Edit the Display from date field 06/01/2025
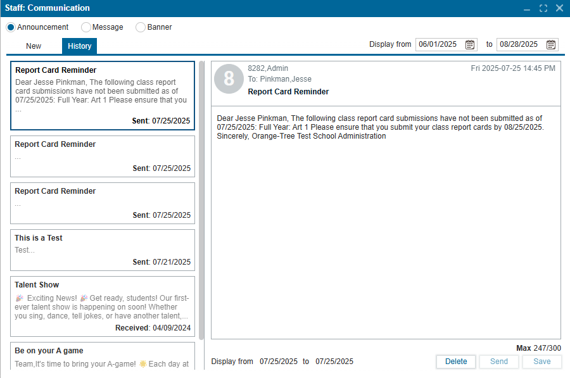 click(440, 44)
